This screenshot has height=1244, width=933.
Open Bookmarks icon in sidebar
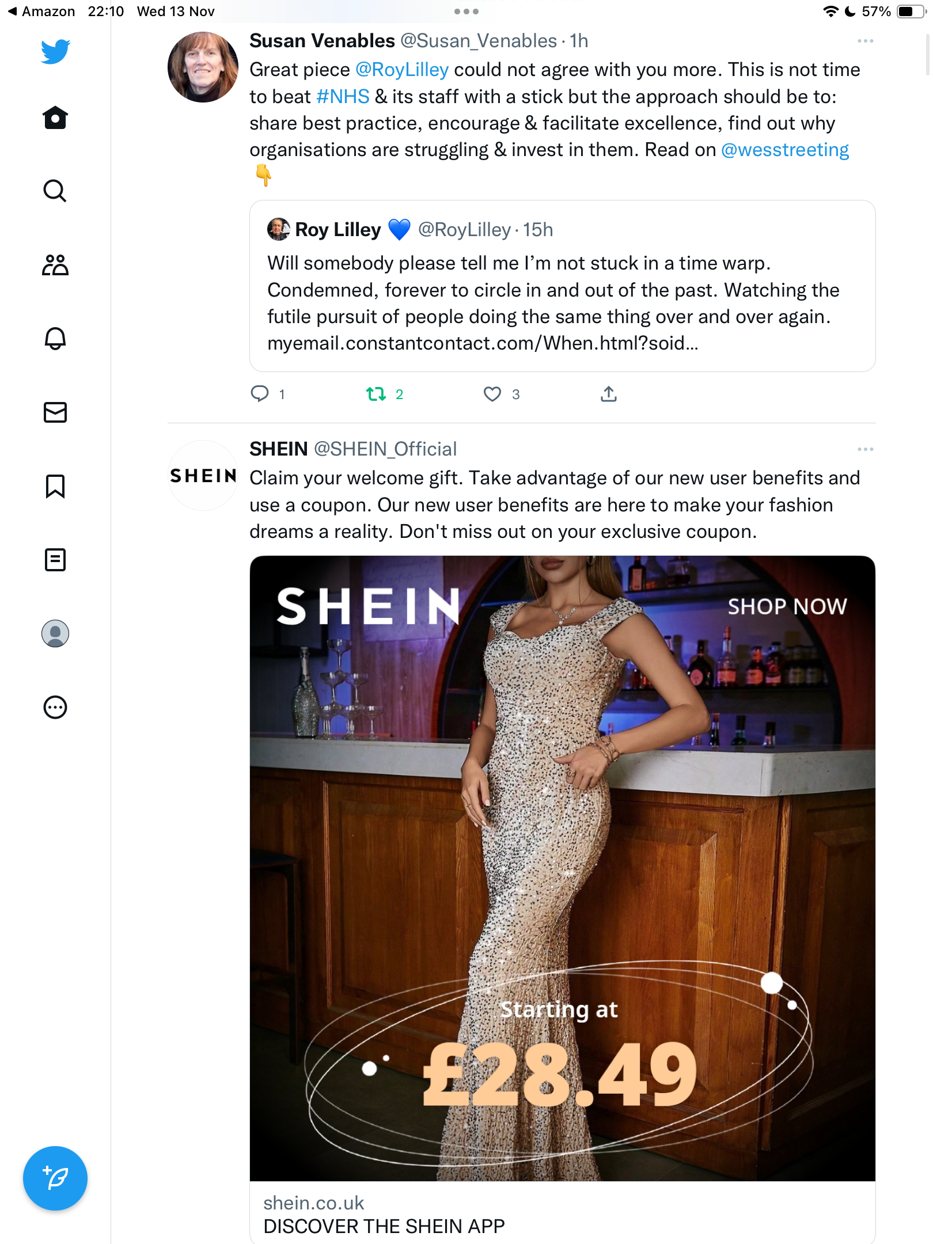click(55, 486)
